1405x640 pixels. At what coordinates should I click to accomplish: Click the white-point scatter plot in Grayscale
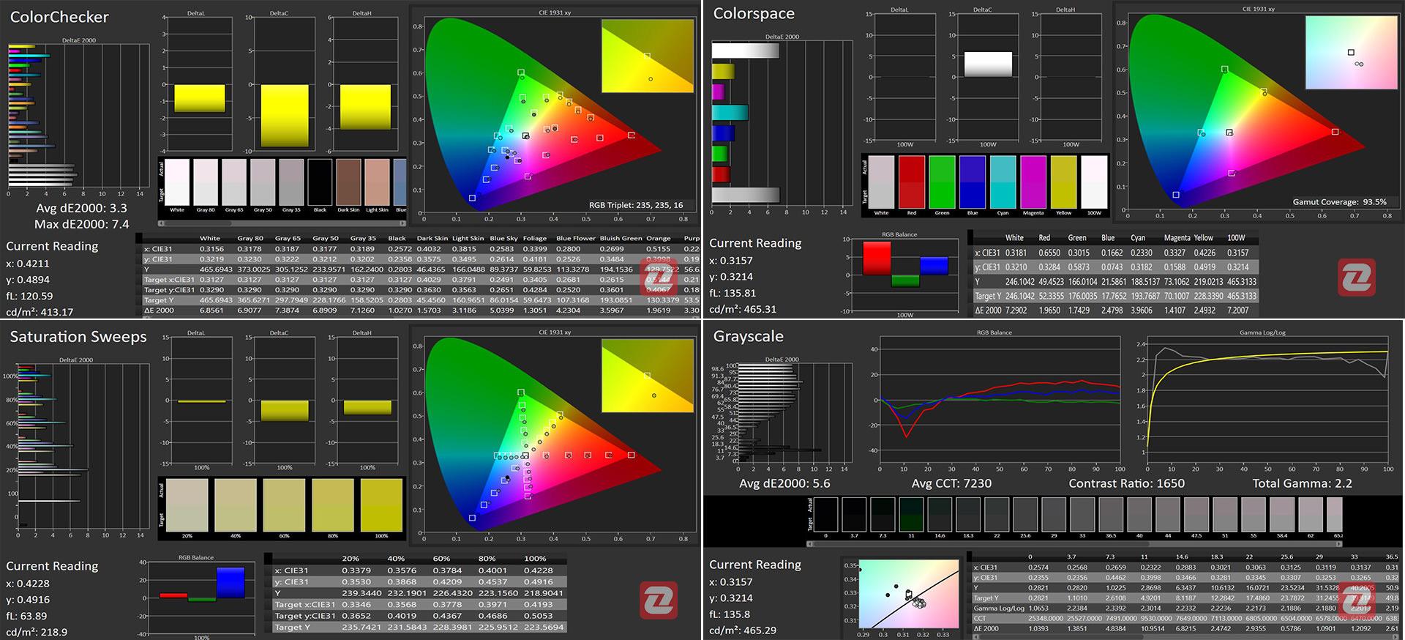tap(909, 594)
